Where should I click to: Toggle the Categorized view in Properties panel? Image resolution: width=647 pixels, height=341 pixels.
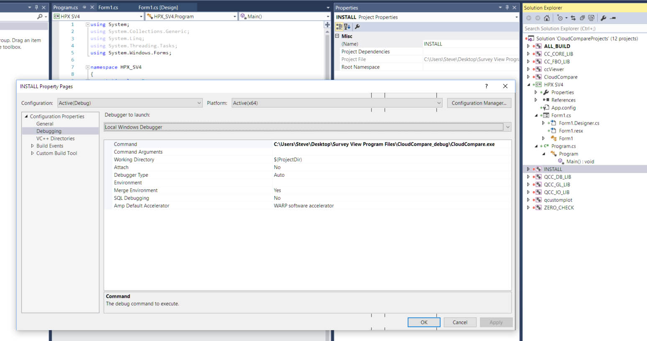(x=339, y=27)
